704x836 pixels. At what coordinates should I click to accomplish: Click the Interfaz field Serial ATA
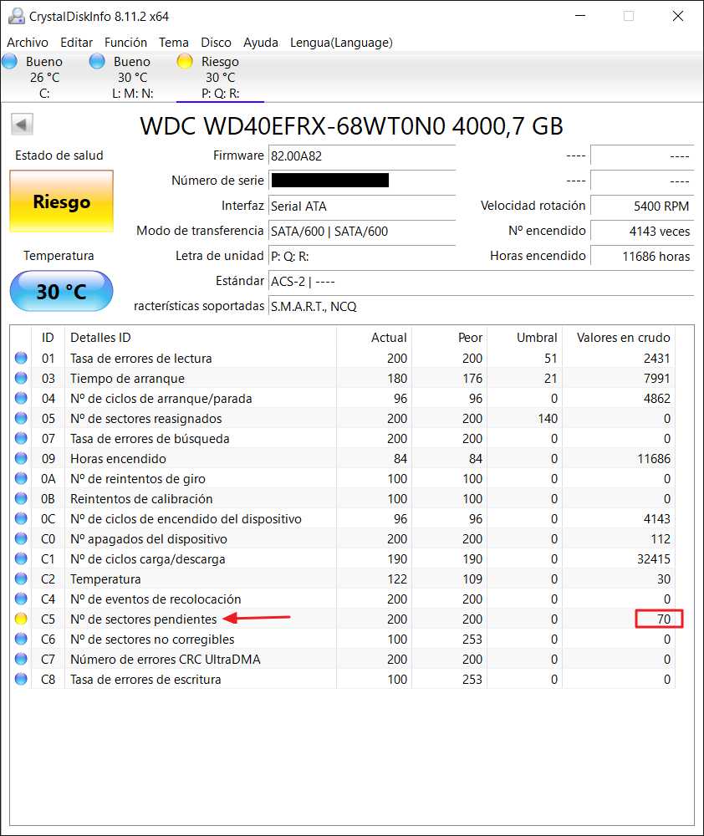point(362,206)
